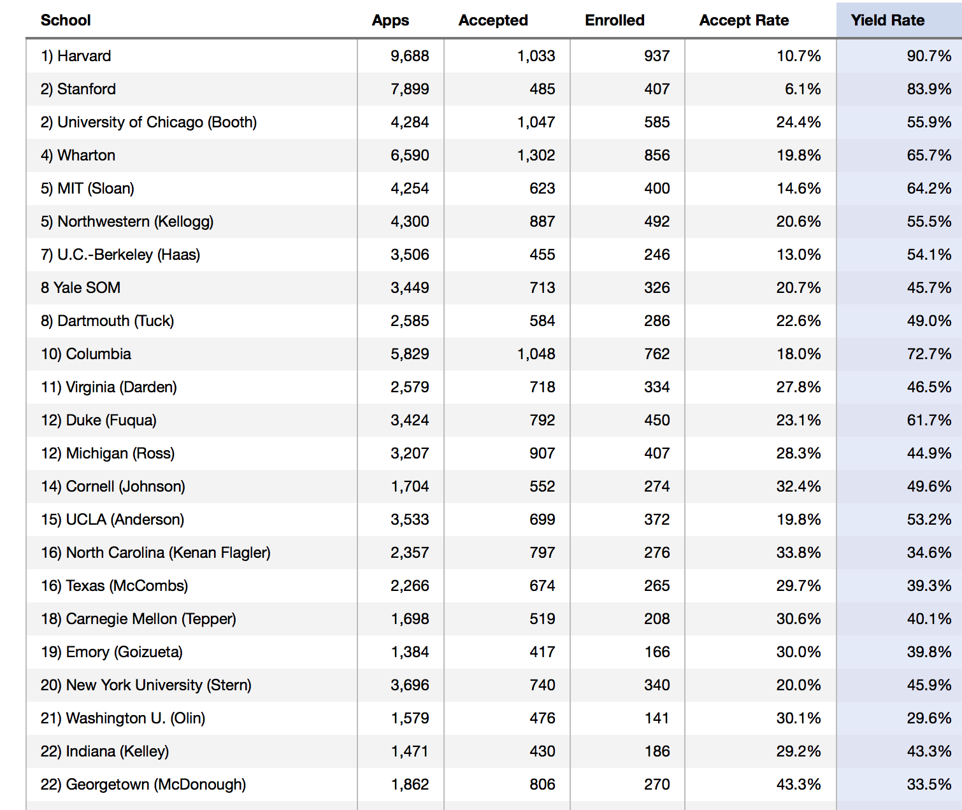
Task: Select Cornell (Johnson) accept rate 32.4%
Action: click(x=798, y=487)
